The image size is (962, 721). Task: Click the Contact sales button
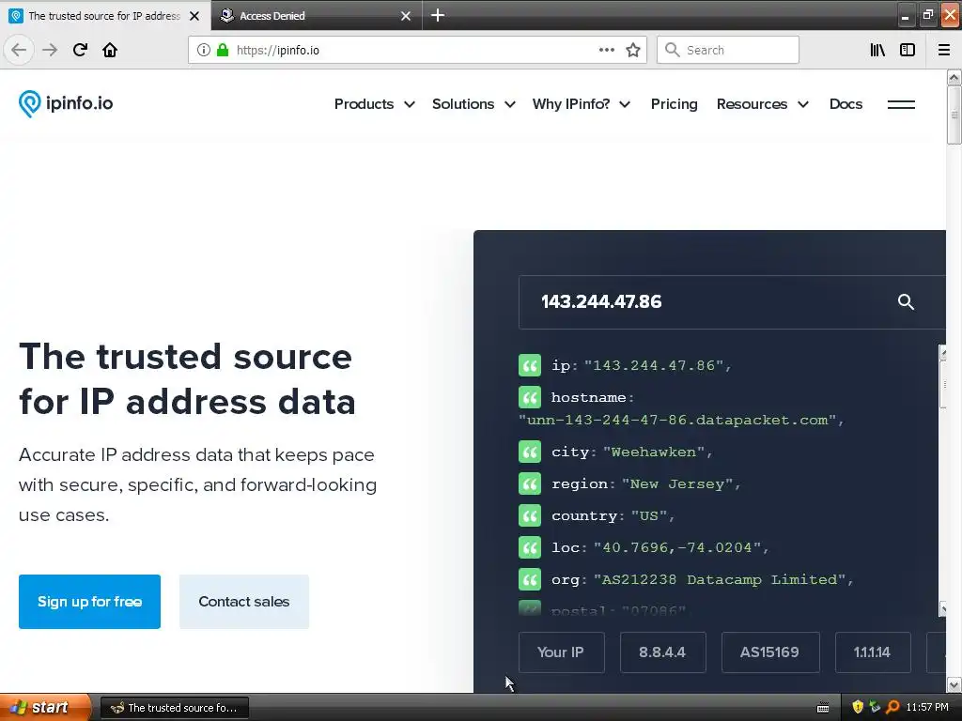coord(244,602)
